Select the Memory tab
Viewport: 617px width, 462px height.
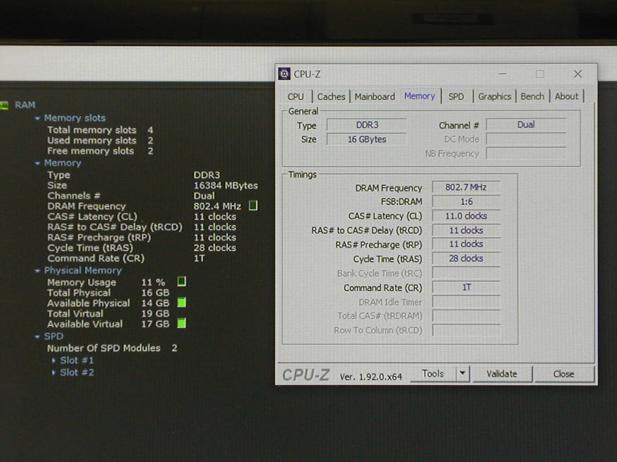pyautogui.click(x=420, y=96)
